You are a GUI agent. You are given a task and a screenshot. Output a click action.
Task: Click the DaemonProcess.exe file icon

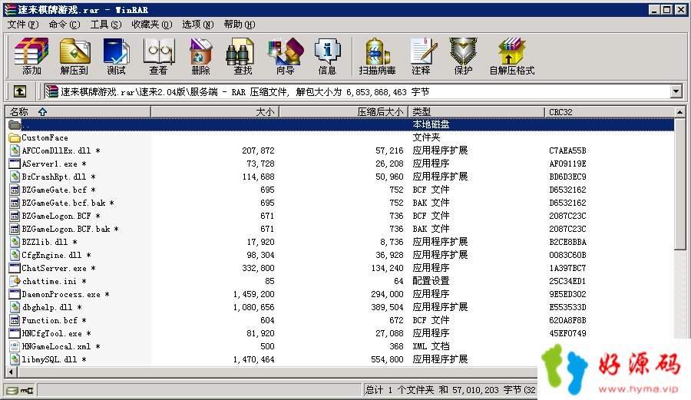(x=15, y=294)
